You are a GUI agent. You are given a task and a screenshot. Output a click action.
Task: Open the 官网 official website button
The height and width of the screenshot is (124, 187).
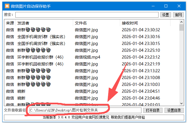point(178,15)
